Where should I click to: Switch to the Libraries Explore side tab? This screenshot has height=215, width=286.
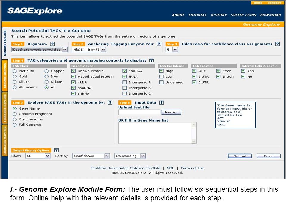pyautogui.click(x=5, y=108)
